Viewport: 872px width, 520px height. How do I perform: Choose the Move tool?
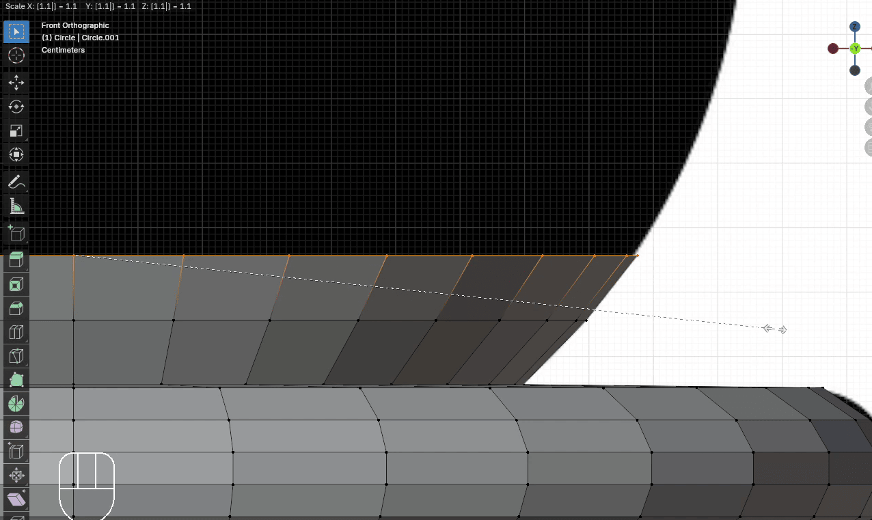click(x=16, y=83)
